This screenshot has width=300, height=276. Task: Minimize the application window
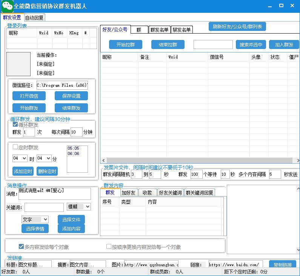[x=269, y=5]
